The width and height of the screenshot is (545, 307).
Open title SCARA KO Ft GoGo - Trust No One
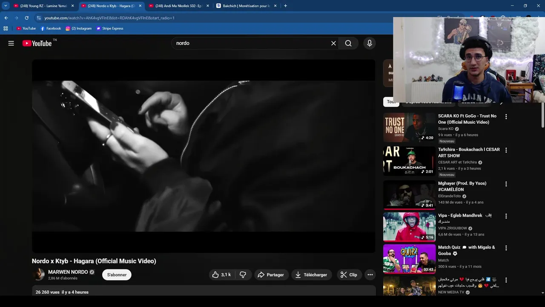click(467, 119)
